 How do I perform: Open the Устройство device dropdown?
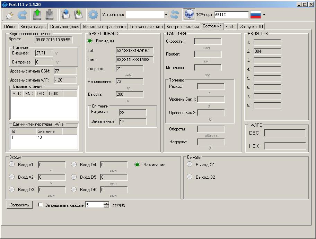tap(166, 15)
